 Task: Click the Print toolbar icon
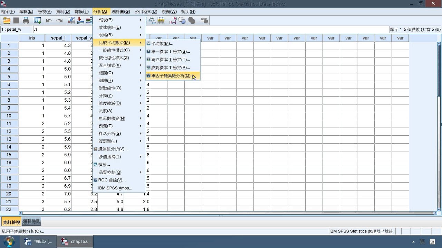(x=26, y=21)
